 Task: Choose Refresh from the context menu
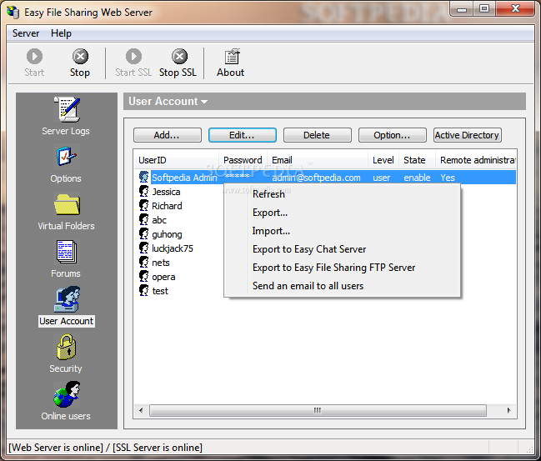point(342,194)
